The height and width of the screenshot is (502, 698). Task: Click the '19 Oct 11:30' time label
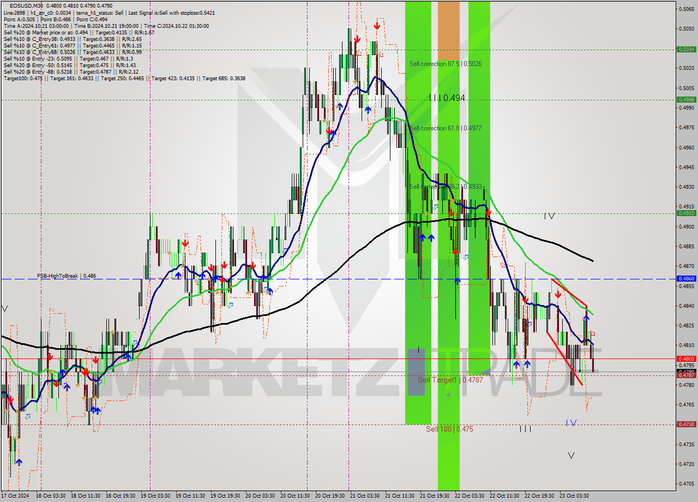click(190, 496)
